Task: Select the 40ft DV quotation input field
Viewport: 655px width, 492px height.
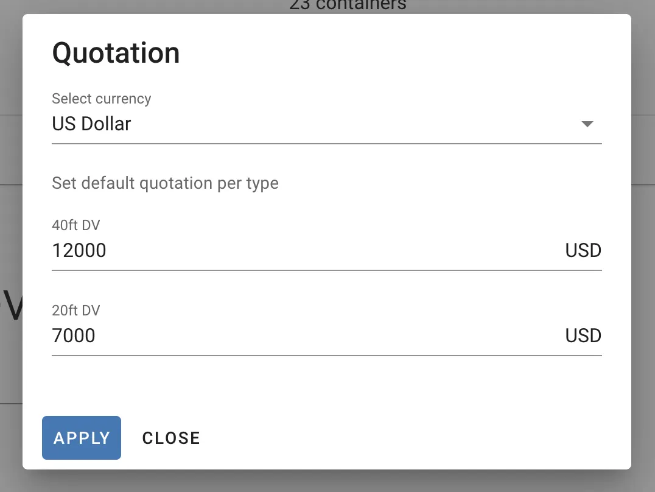Action: (243, 250)
